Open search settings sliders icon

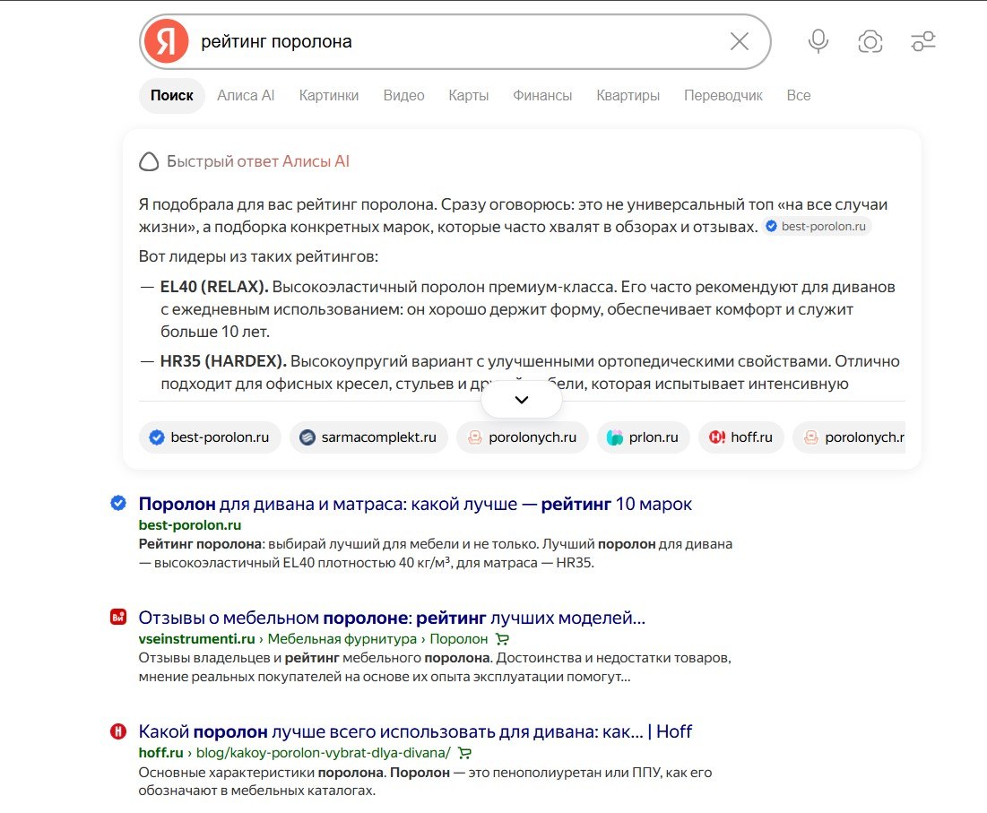(922, 41)
